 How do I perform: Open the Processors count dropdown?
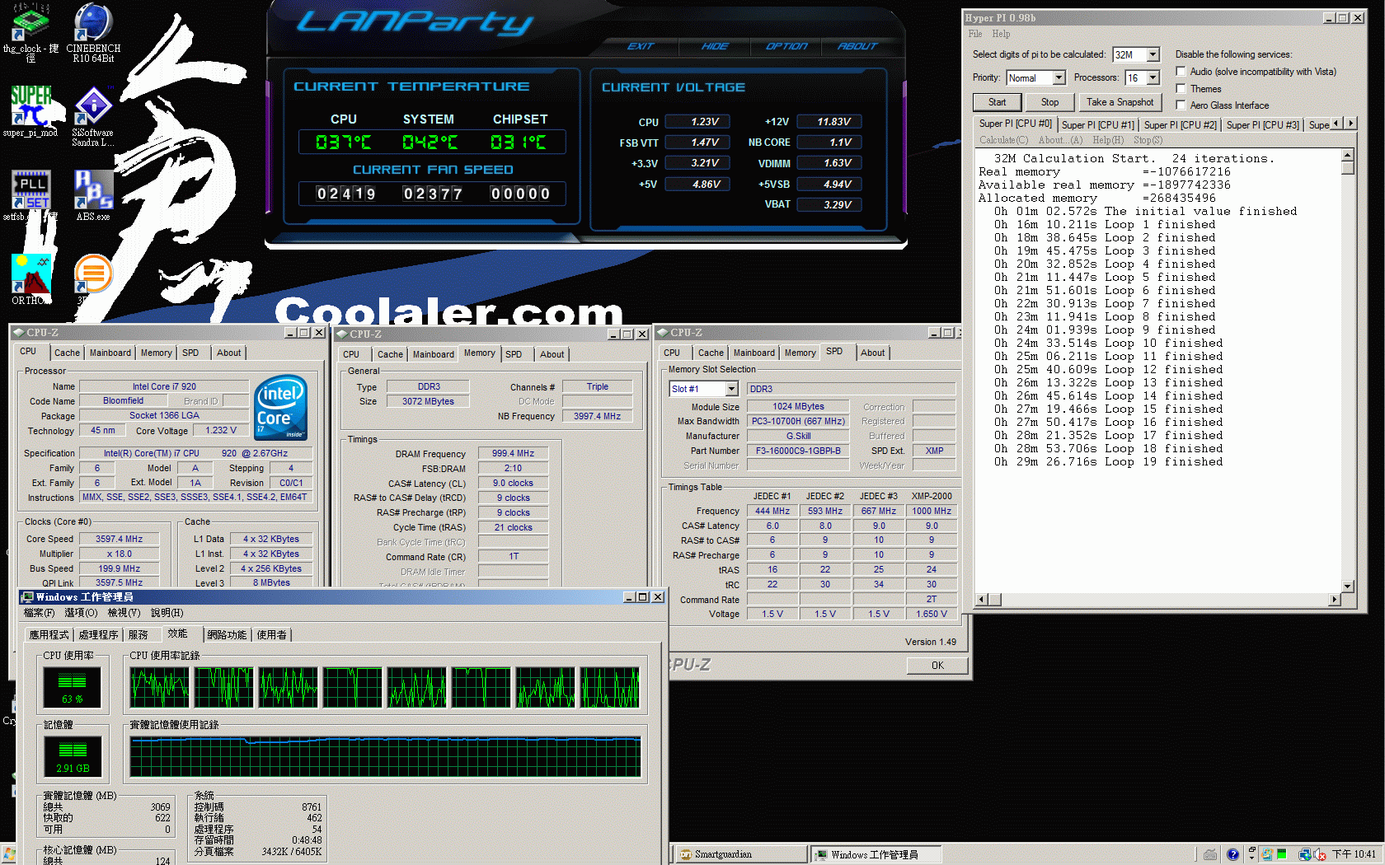(x=1153, y=77)
